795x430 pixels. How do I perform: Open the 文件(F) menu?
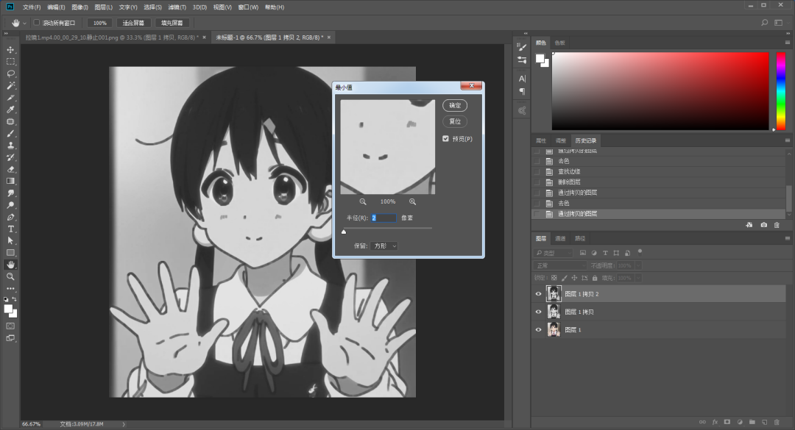coord(32,7)
